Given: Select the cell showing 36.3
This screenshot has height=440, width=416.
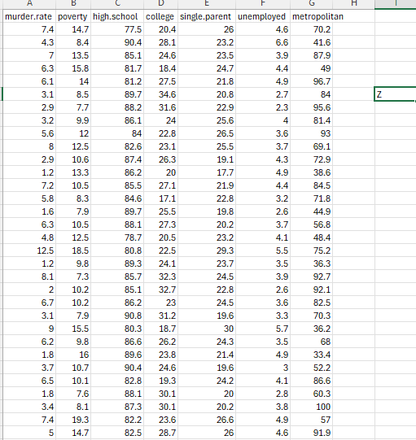Looking at the screenshot, I should point(312,264).
